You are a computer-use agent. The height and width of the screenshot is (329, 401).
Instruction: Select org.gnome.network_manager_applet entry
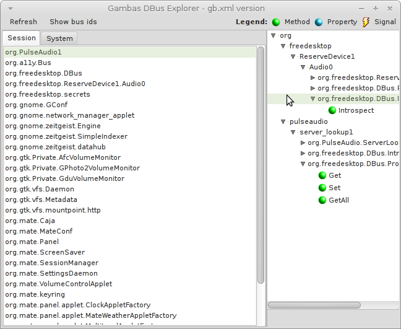(130, 115)
